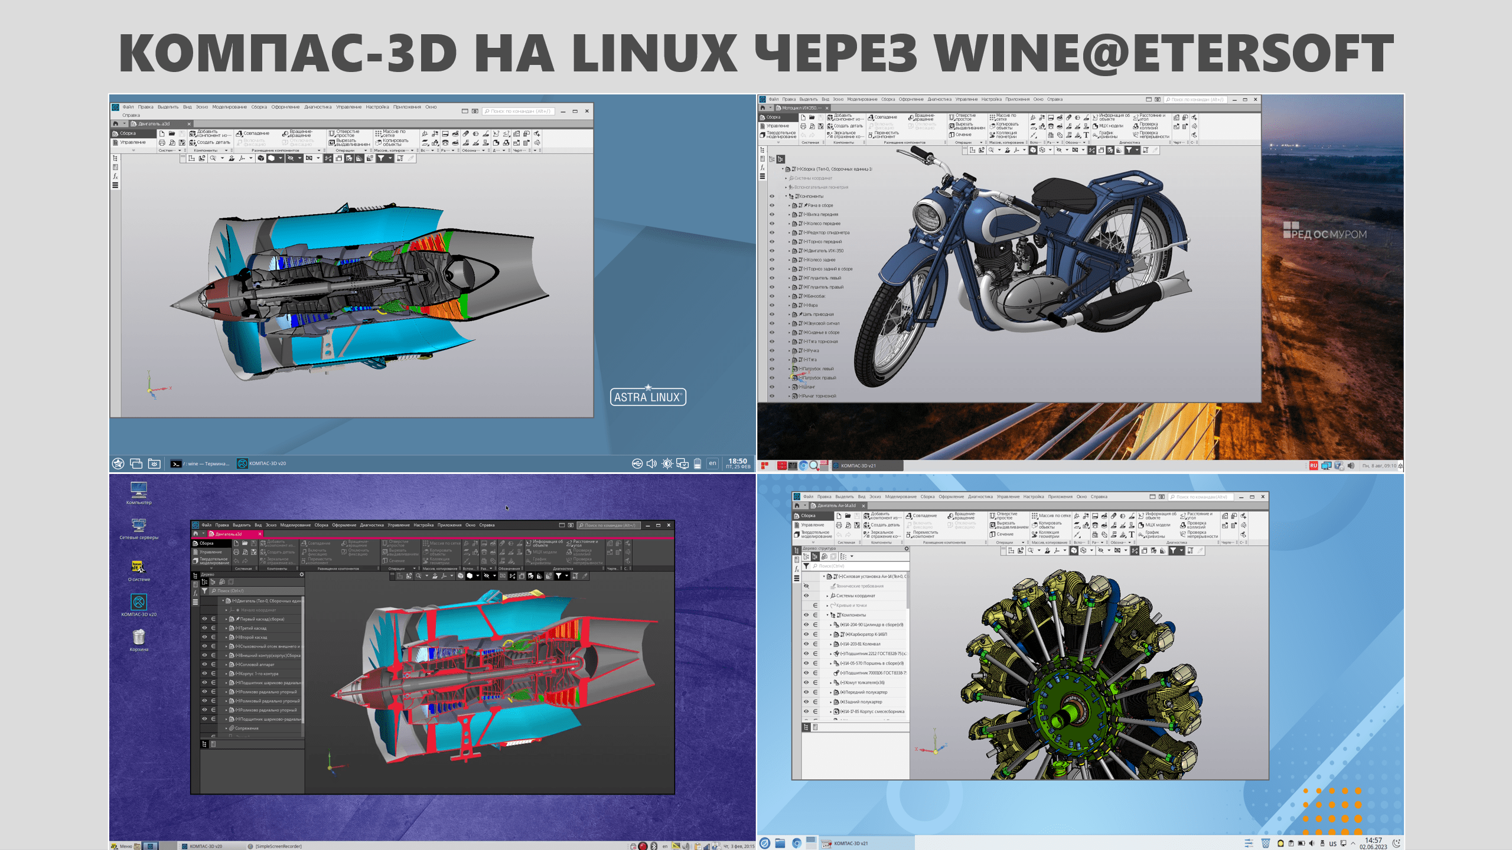This screenshot has height=850, width=1512.
Task: Open 'Файл' menu in motorcycle window
Action: point(774,99)
